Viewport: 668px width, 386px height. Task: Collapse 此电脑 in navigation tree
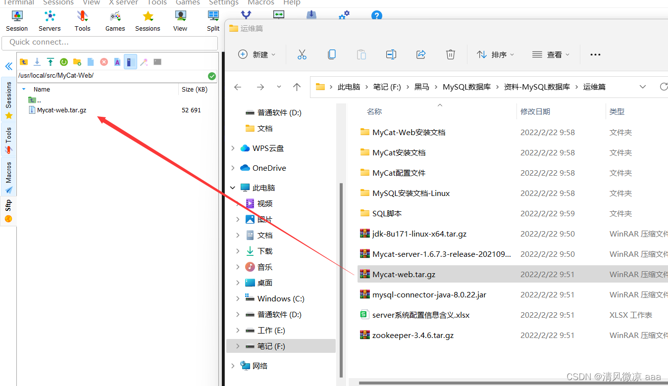coord(233,188)
